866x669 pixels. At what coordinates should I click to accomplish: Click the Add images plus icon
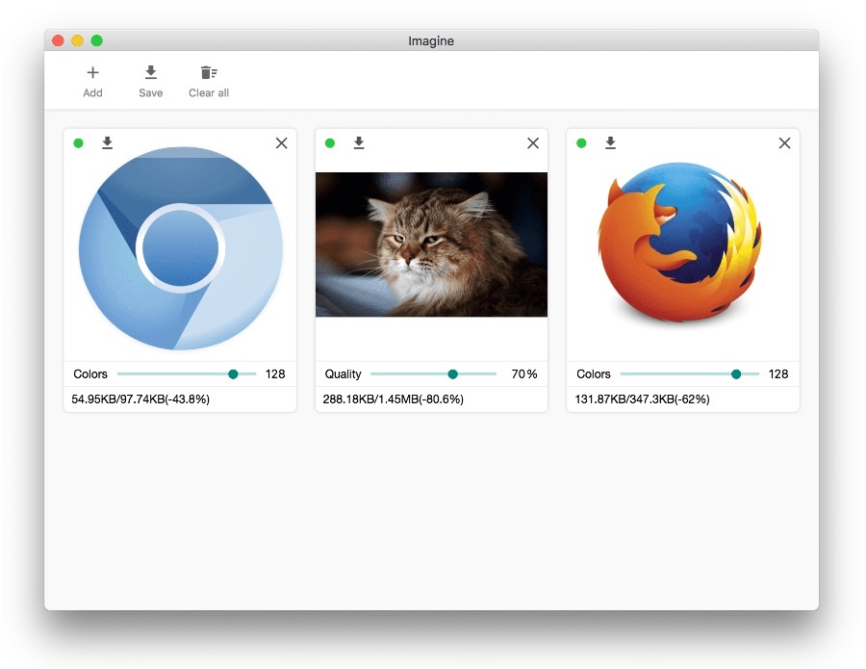click(x=92, y=73)
